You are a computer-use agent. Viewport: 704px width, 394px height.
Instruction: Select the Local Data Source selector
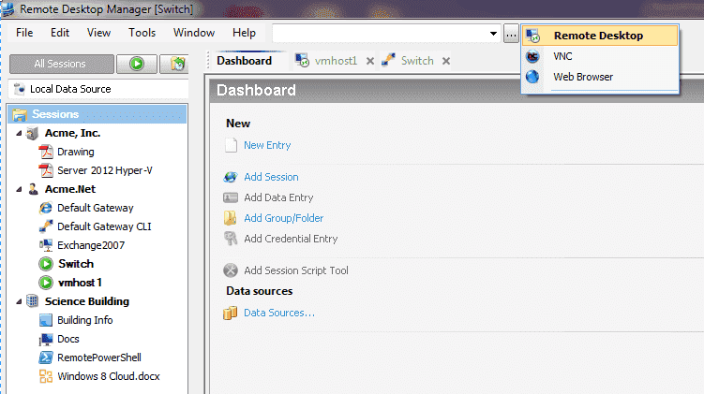tap(98, 89)
